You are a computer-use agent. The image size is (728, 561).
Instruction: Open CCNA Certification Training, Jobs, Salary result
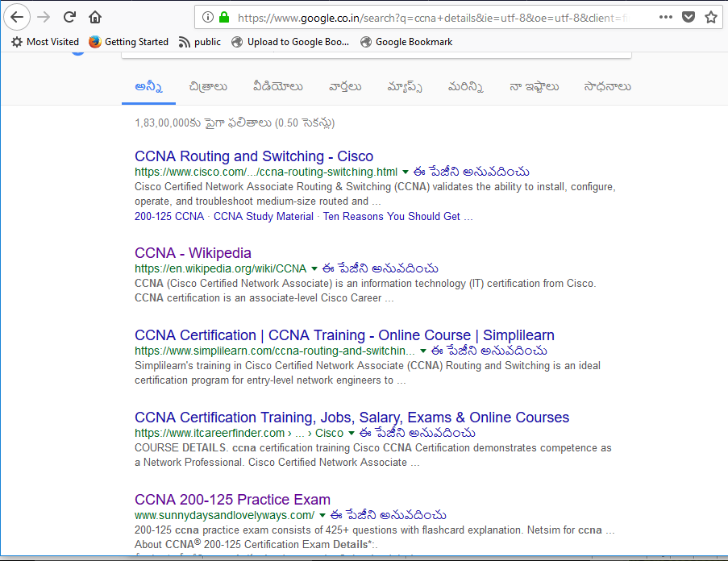[x=352, y=418]
